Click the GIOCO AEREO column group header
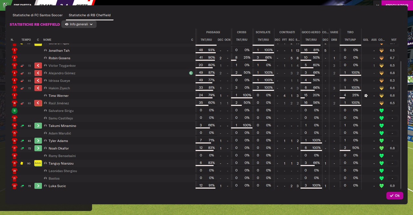 [311, 32]
